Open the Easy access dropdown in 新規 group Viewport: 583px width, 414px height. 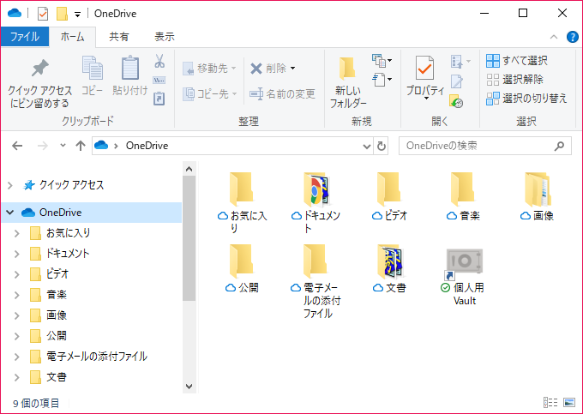coord(382,80)
